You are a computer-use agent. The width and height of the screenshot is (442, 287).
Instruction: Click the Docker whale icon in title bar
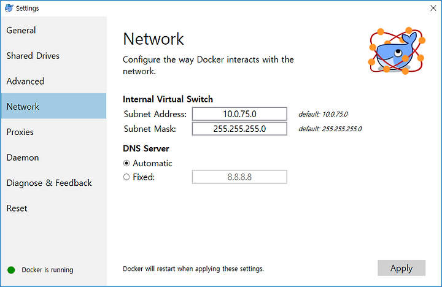tap(9, 8)
